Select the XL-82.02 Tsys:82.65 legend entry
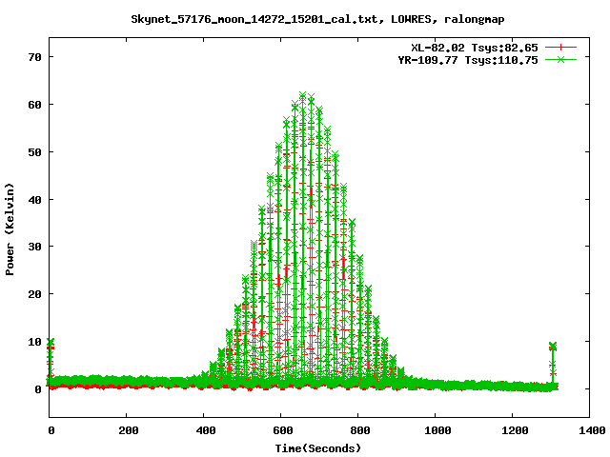 (475, 48)
